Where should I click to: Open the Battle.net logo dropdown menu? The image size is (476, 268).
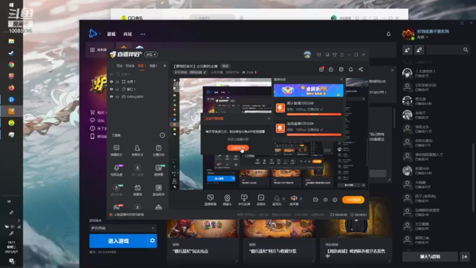point(95,33)
